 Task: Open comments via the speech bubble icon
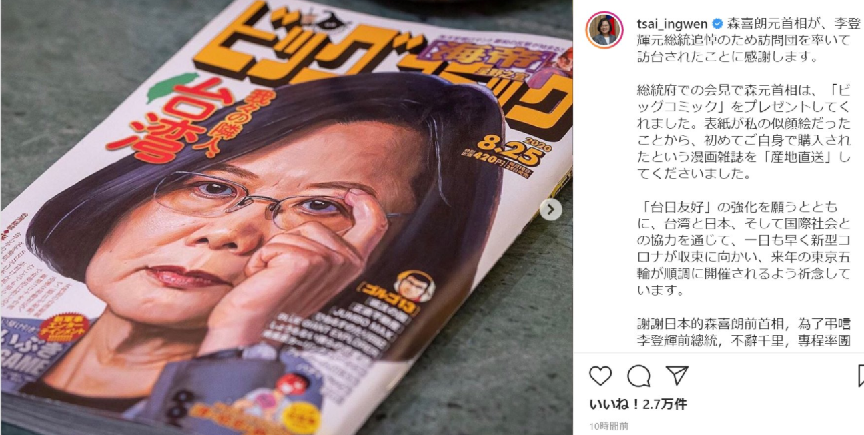[x=638, y=376]
